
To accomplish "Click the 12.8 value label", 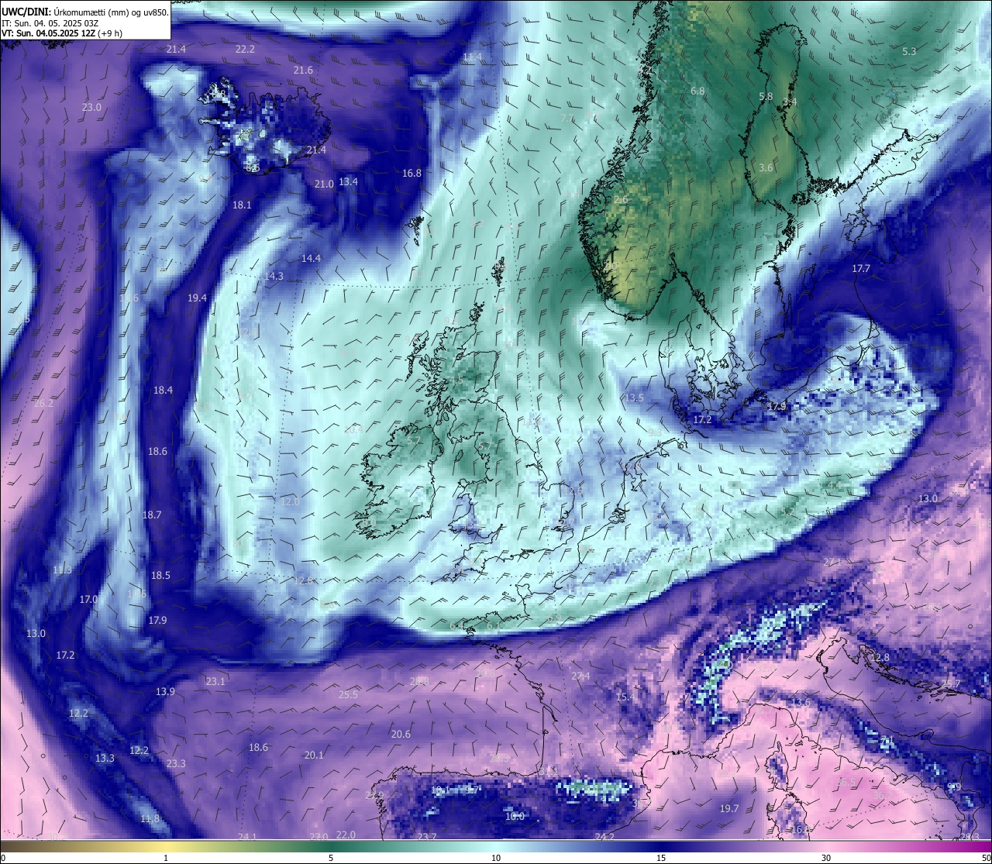I will (880, 657).
